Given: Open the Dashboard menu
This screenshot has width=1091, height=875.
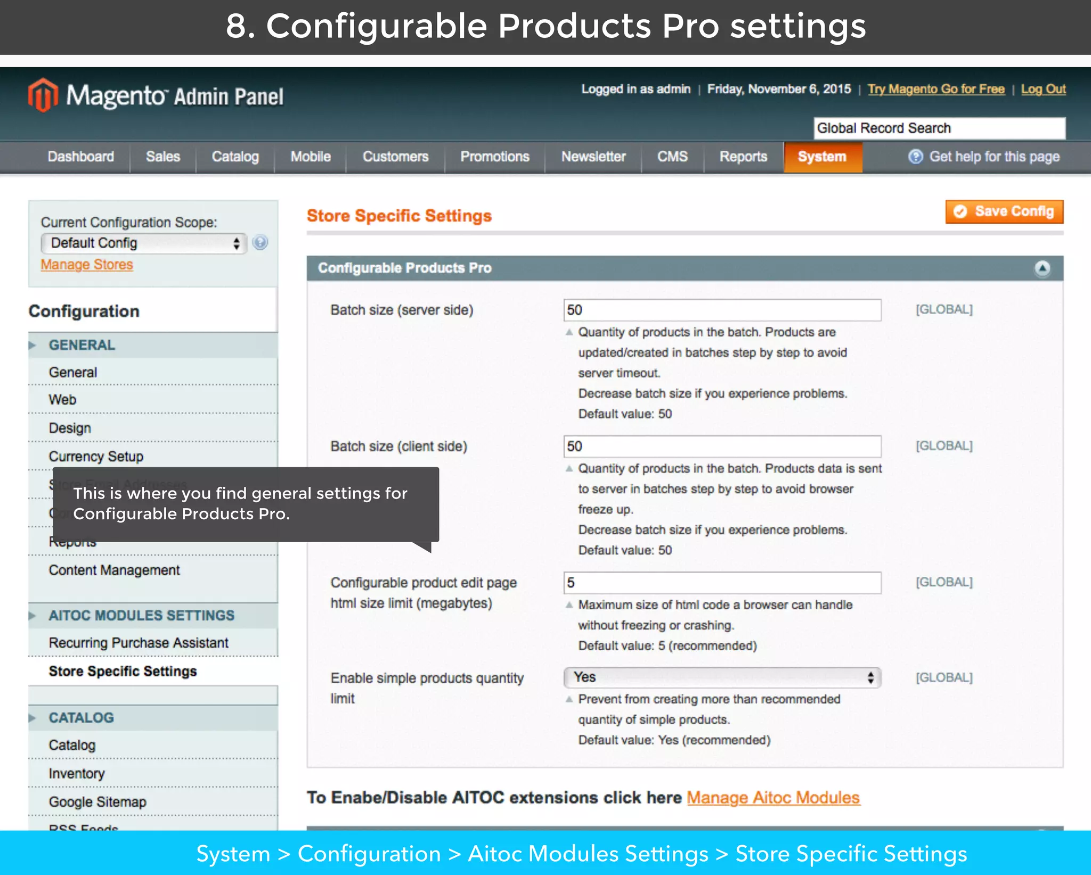Looking at the screenshot, I should (x=81, y=157).
